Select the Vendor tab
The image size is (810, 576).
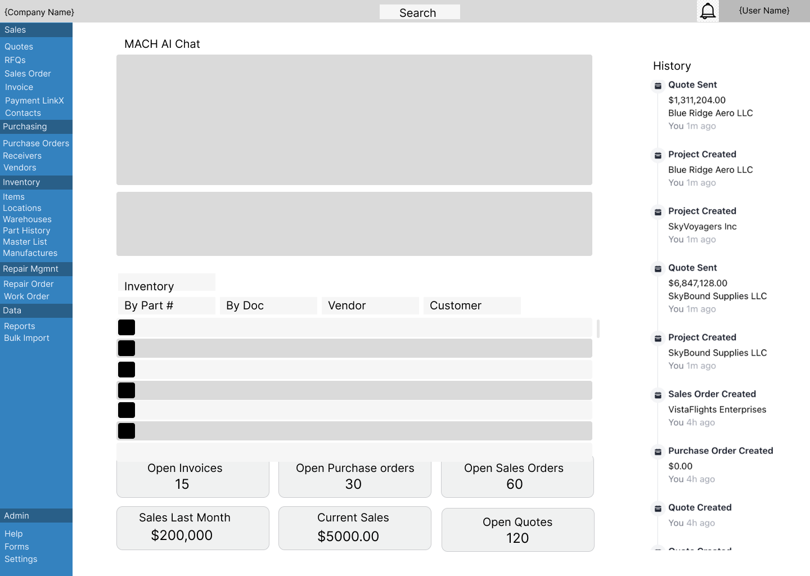[370, 305]
